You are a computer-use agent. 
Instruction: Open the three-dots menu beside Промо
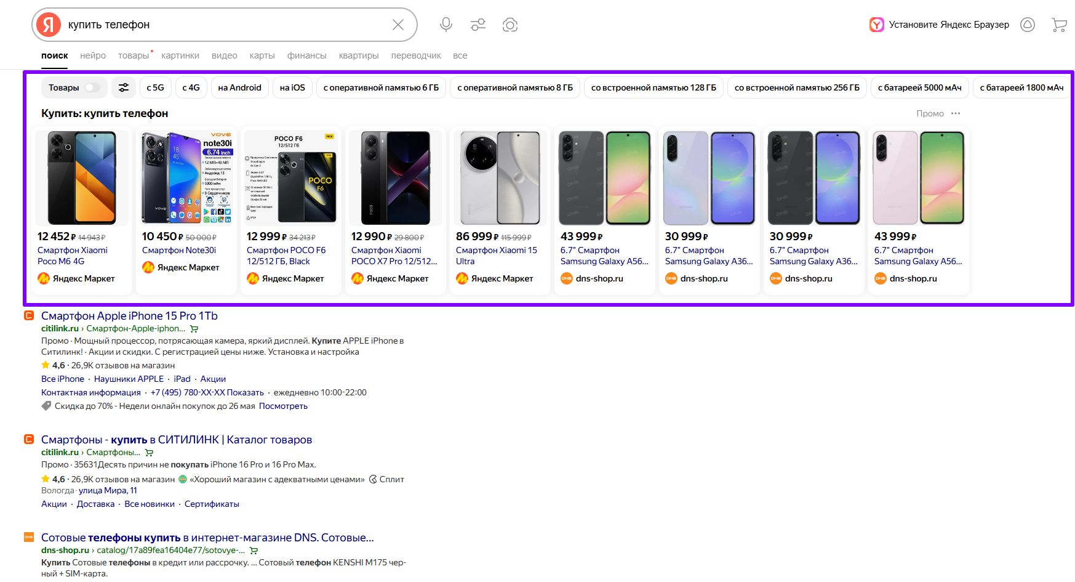click(x=956, y=113)
